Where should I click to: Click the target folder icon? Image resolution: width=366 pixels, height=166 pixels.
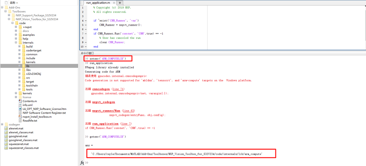23,82
